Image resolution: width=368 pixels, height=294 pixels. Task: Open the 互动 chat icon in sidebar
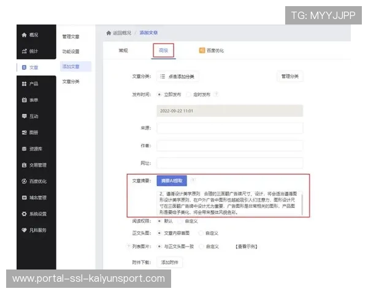point(24,116)
